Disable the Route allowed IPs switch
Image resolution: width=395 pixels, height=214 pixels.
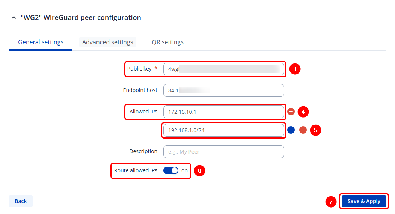click(171, 170)
